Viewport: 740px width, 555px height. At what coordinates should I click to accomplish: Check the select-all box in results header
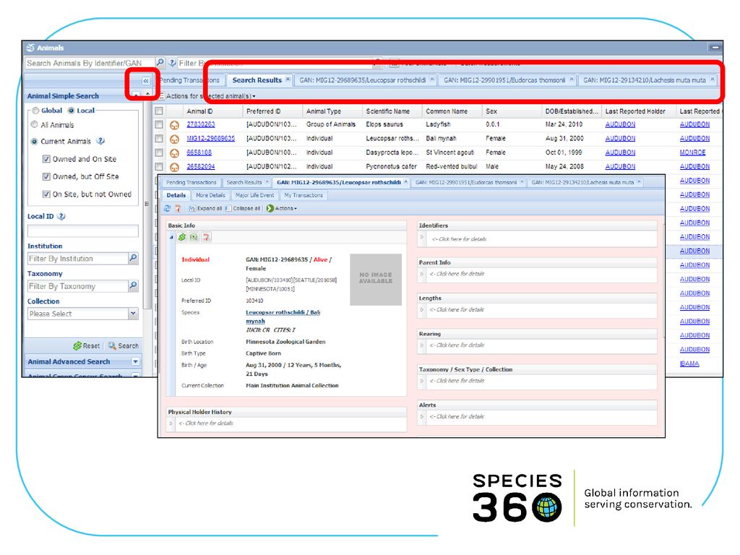pos(159,111)
